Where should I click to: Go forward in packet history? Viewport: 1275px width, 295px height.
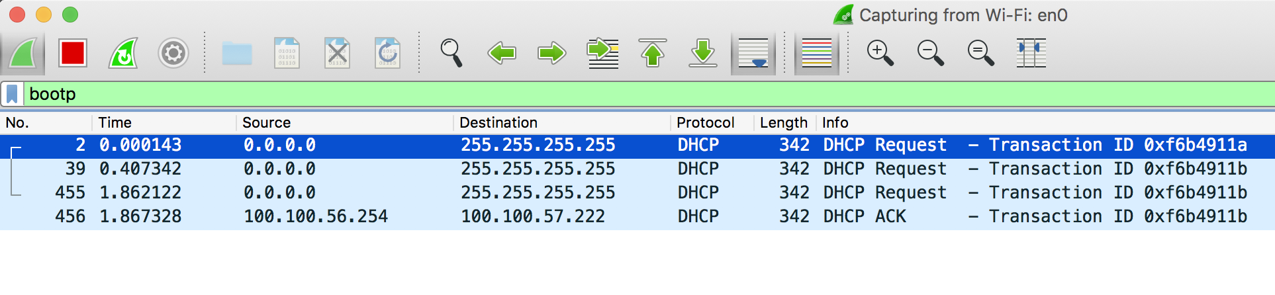point(552,53)
